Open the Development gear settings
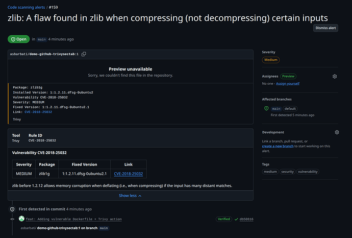The width and height of the screenshot is (352, 238). 337,132
